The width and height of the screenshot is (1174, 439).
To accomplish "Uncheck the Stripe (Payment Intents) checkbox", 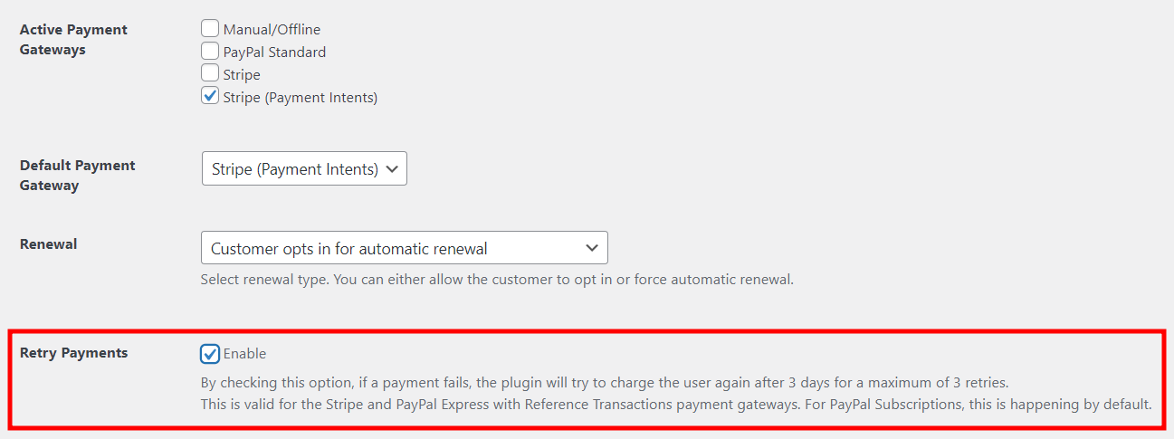I will tap(210, 96).
